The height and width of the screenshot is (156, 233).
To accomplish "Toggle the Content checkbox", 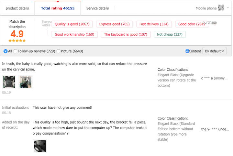I will [187, 51].
